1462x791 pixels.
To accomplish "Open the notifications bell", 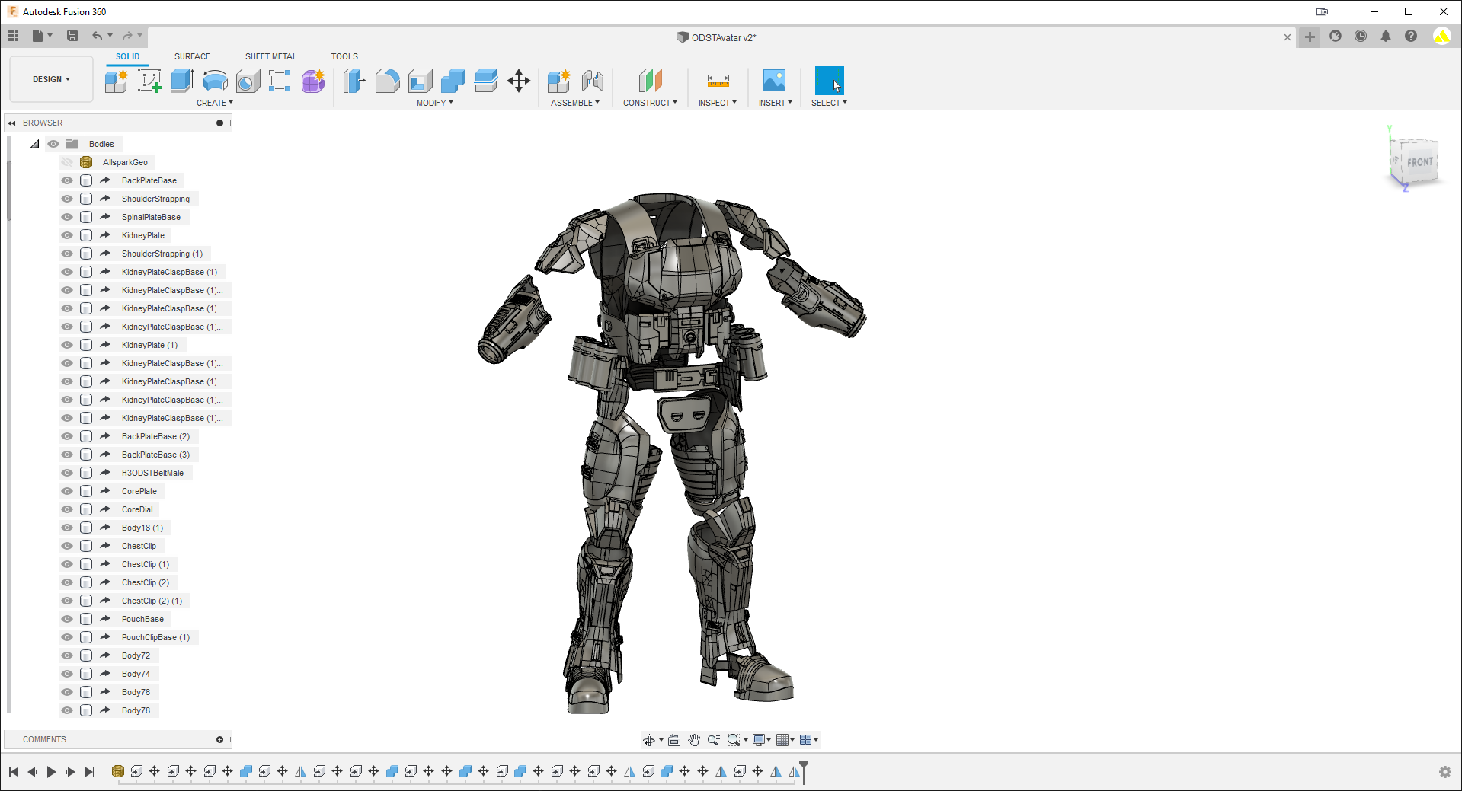I will [x=1386, y=36].
